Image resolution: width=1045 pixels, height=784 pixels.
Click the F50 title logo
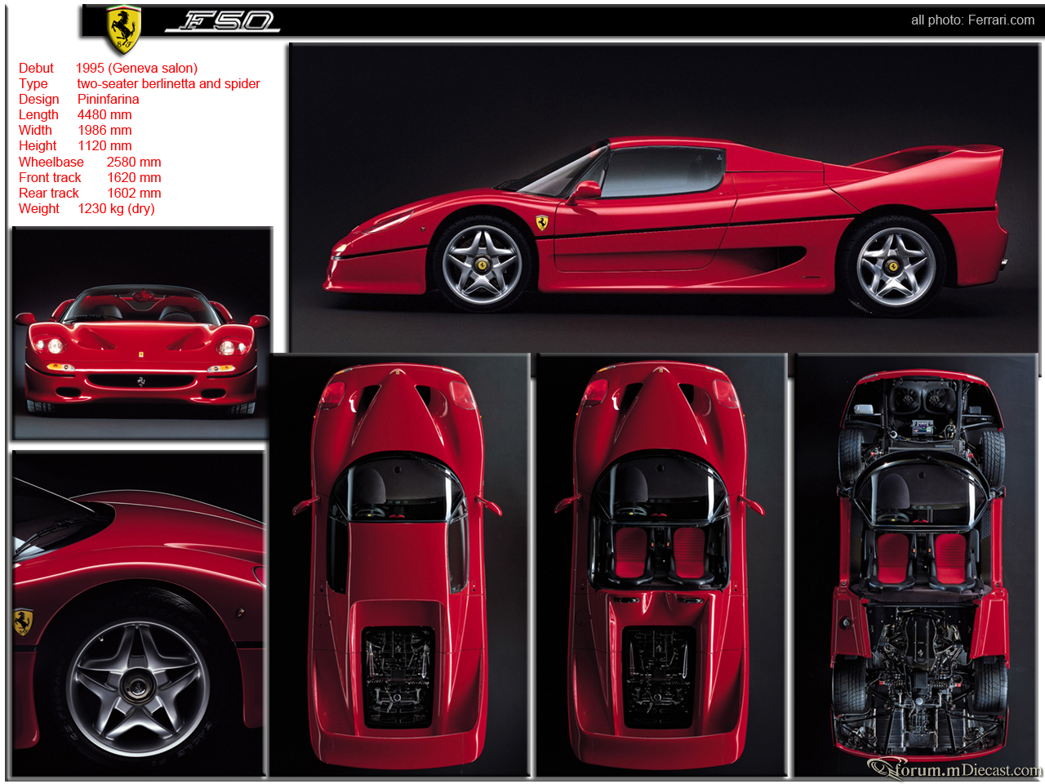tap(223, 21)
